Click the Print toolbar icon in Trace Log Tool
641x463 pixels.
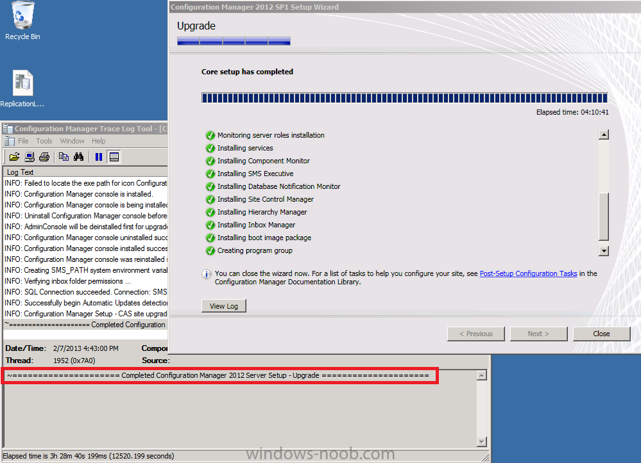(44, 157)
